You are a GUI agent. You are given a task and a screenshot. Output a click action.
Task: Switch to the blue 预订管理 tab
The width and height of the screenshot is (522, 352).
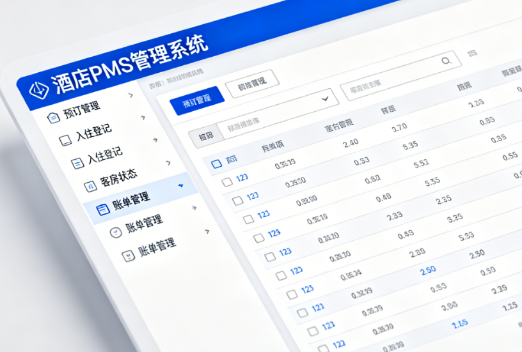point(197,100)
